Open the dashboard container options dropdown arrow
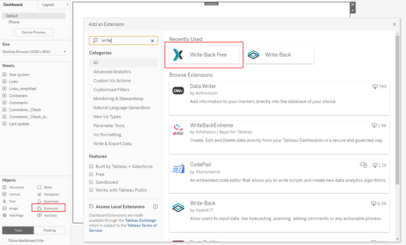 pos(352,11)
